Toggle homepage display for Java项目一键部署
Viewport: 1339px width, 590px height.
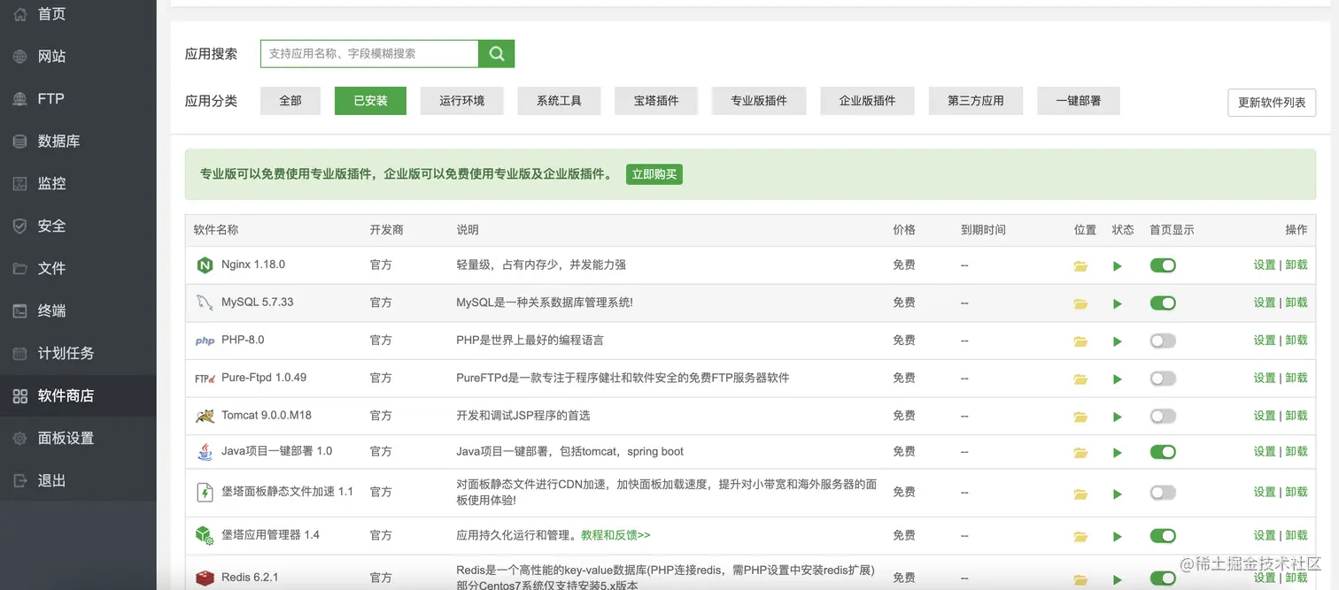pos(1163,452)
